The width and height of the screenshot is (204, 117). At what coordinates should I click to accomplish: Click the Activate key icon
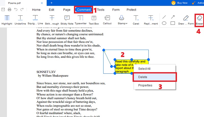(194, 3)
